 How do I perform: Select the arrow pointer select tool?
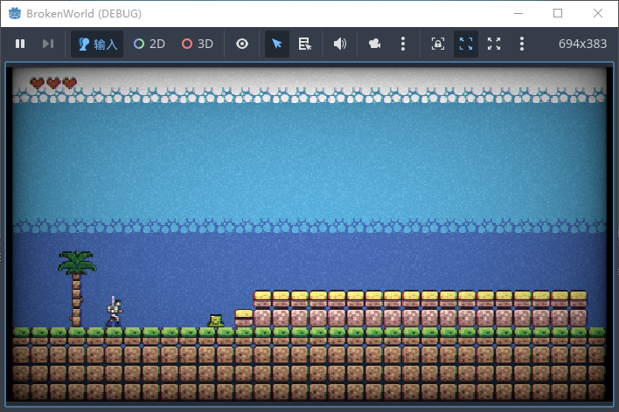(277, 44)
